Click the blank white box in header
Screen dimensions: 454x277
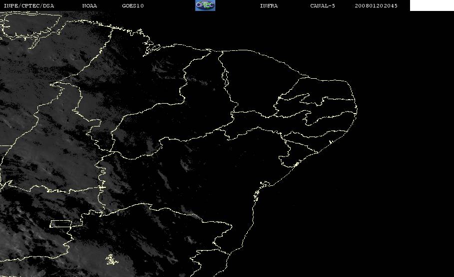coord(432,5)
